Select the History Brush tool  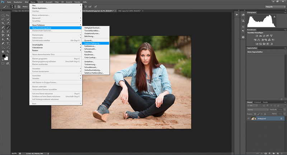[x=8, y=31]
